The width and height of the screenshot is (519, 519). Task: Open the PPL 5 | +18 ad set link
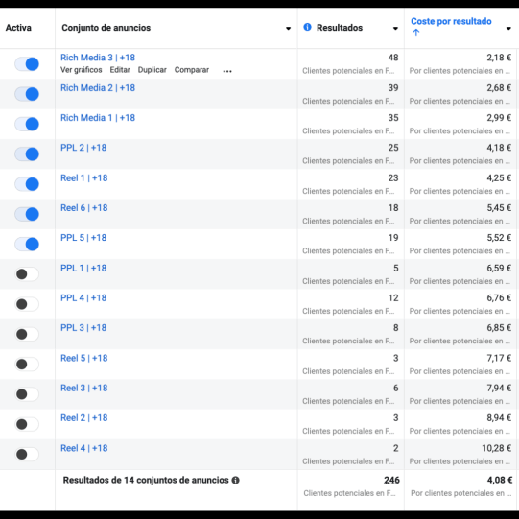tap(83, 238)
